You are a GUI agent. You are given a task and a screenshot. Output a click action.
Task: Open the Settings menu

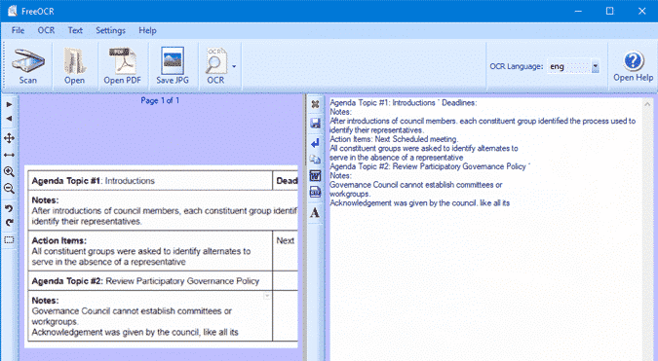click(x=110, y=30)
